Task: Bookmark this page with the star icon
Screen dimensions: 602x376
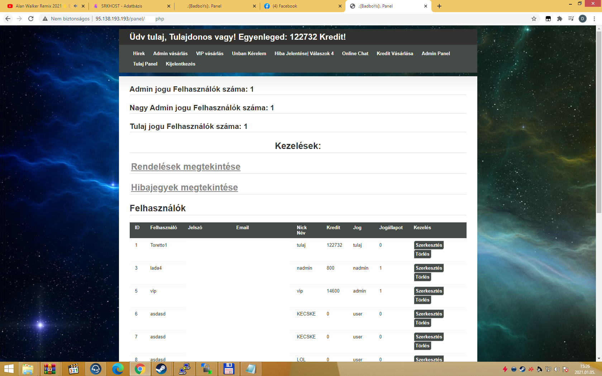Action: click(x=534, y=19)
